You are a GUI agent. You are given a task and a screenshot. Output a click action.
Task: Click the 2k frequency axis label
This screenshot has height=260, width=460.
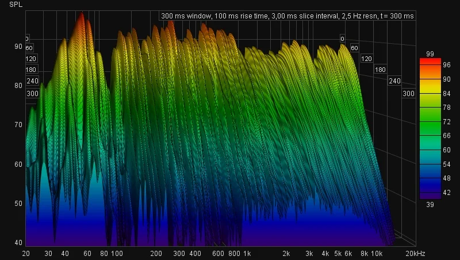coord(286,254)
